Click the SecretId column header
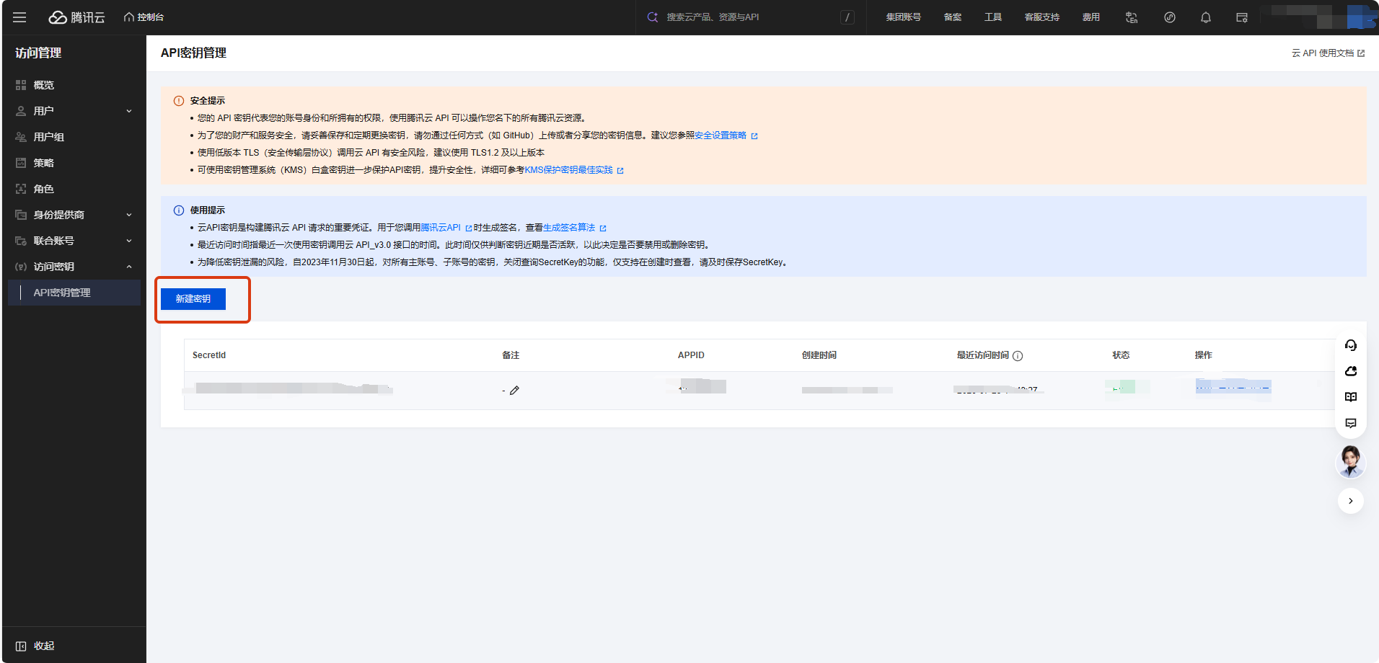The width and height of the screenshot is (1379, 663). pyautogui.click(x=209, y=355)
